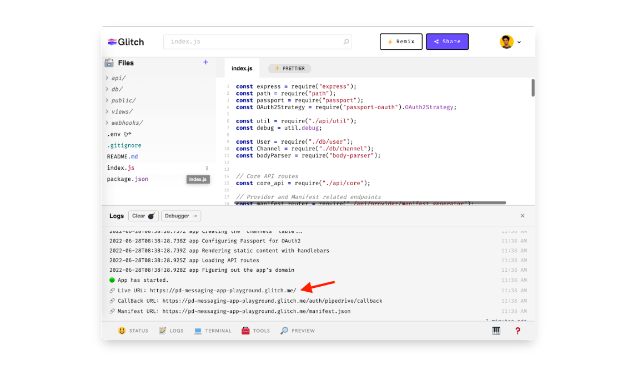Viewport: 638px width, 391px height.
Task: Open Preview from bottom bar
Action: 298,331
